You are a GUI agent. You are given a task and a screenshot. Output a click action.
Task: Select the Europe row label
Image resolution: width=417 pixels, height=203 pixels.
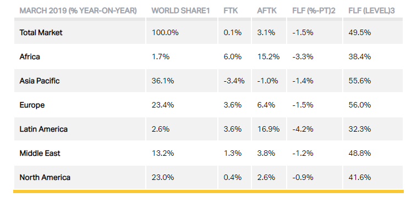click(x=32, y=105)
